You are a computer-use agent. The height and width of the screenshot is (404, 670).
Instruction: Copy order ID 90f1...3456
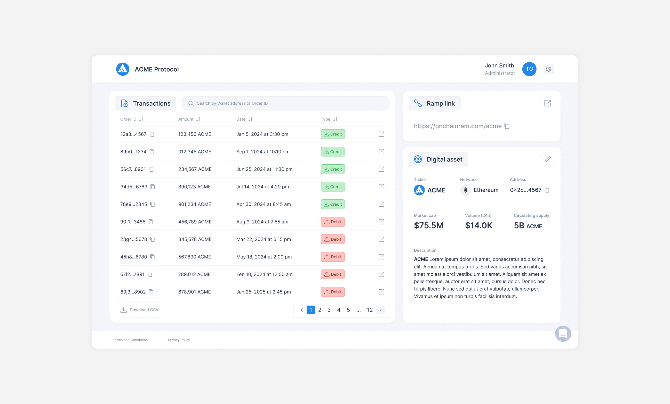151,222
